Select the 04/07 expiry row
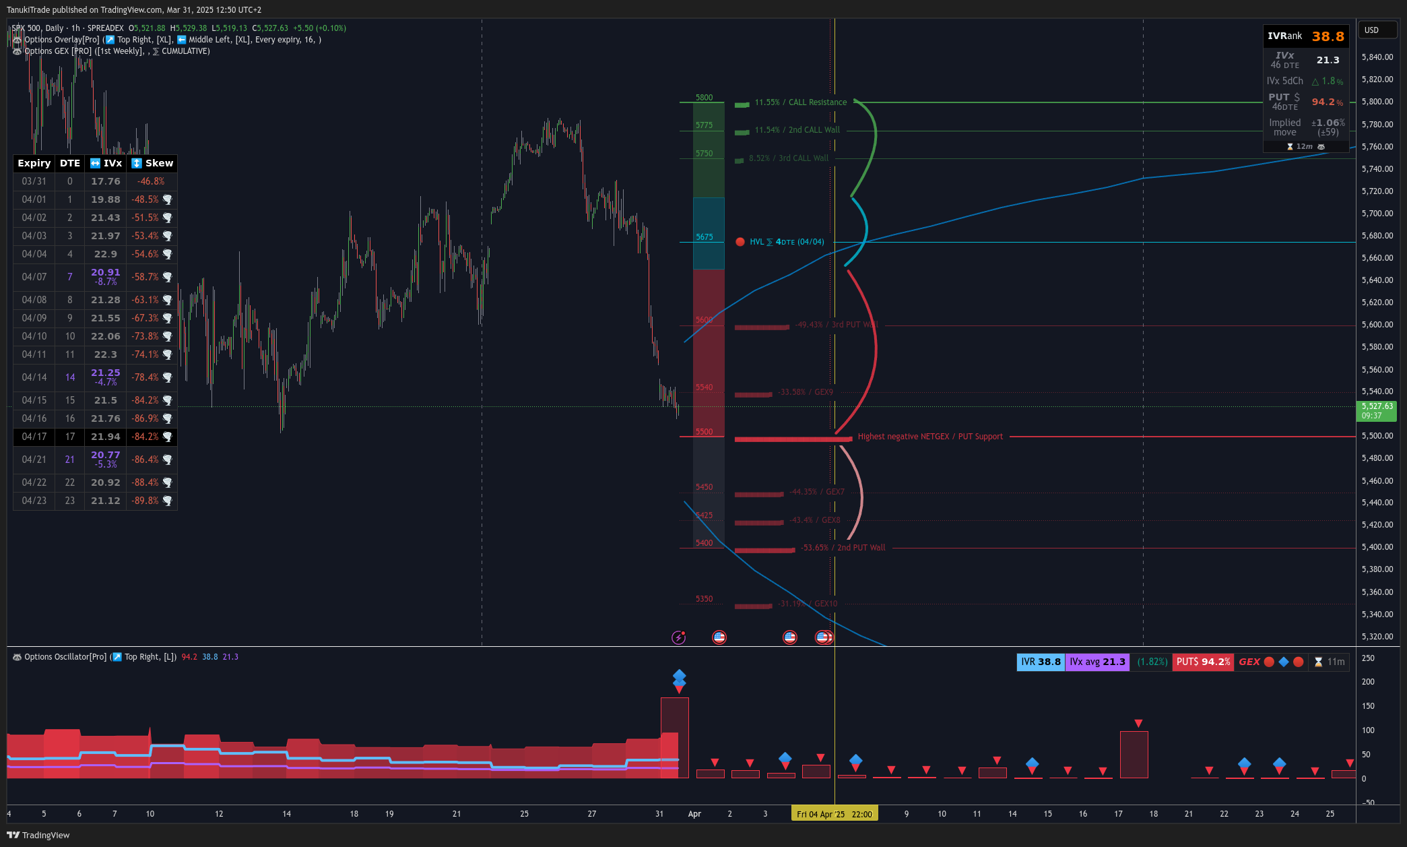The height and width of the screenshot is (847, 1407). [34, 277]
